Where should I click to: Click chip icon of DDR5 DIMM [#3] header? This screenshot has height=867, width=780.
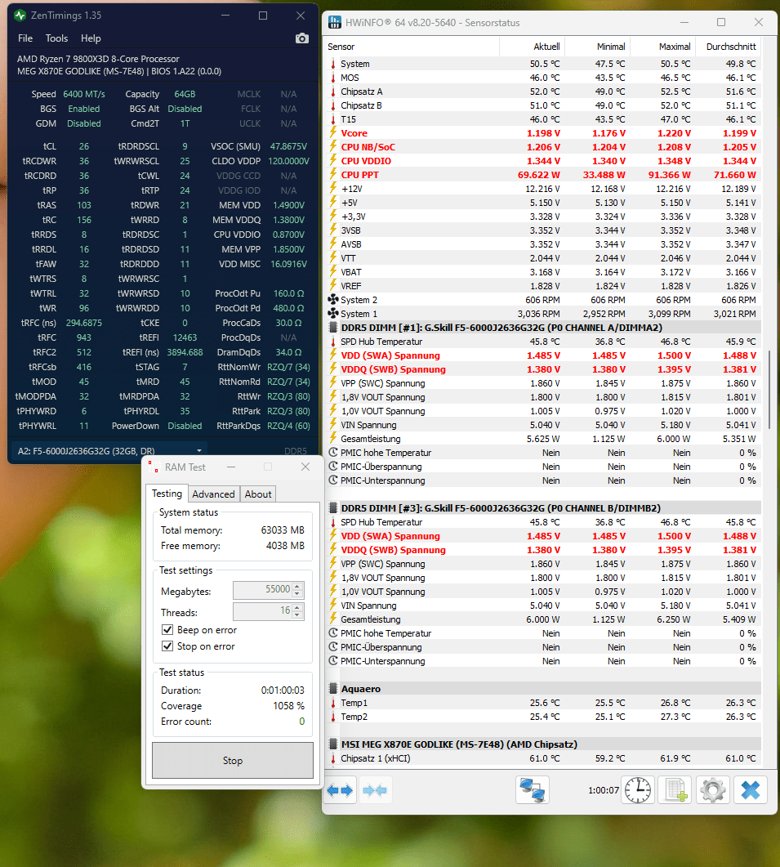pos(333,507)
